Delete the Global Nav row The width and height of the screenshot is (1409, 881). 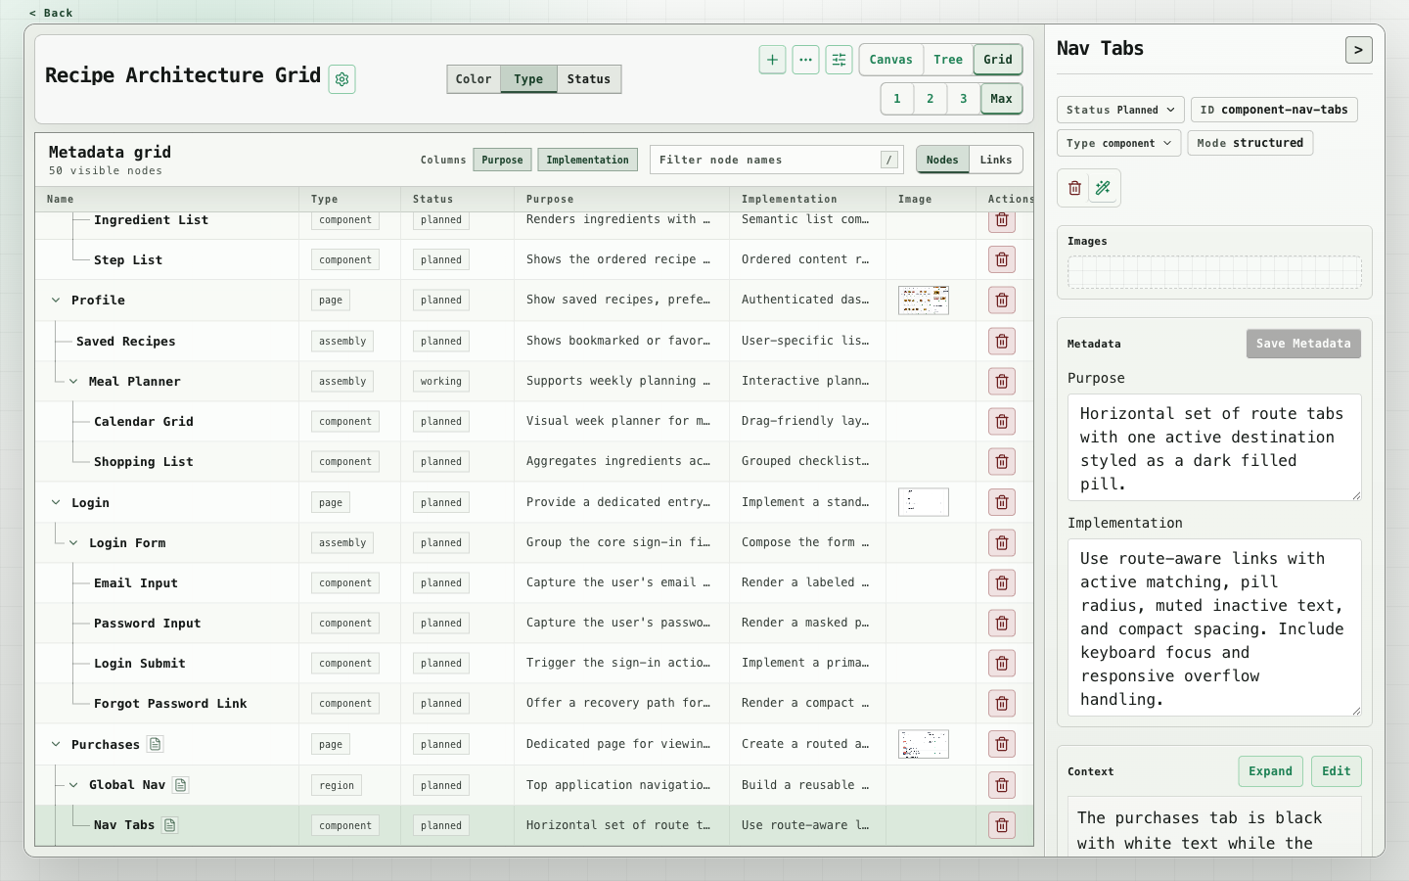(x=1002, y=785)
